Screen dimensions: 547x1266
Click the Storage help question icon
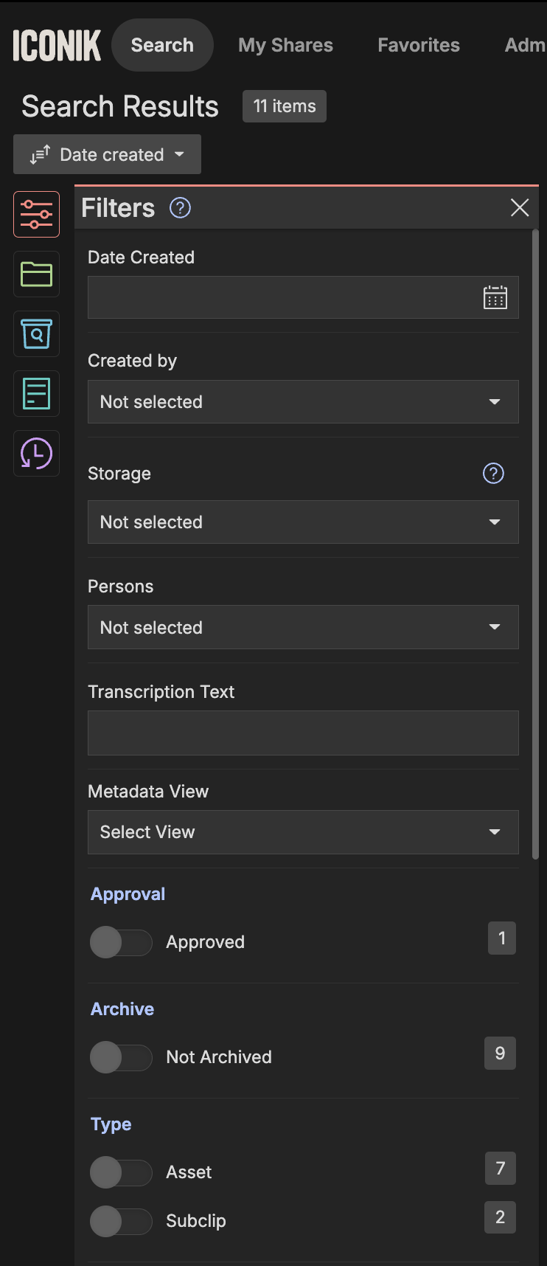click(492, 474)
